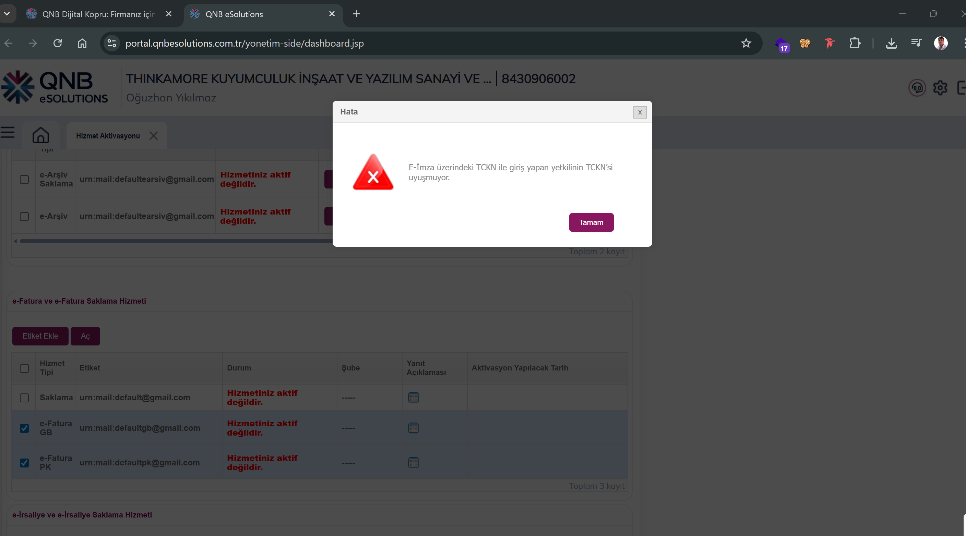Click the address bar URL

click(245, 44)
